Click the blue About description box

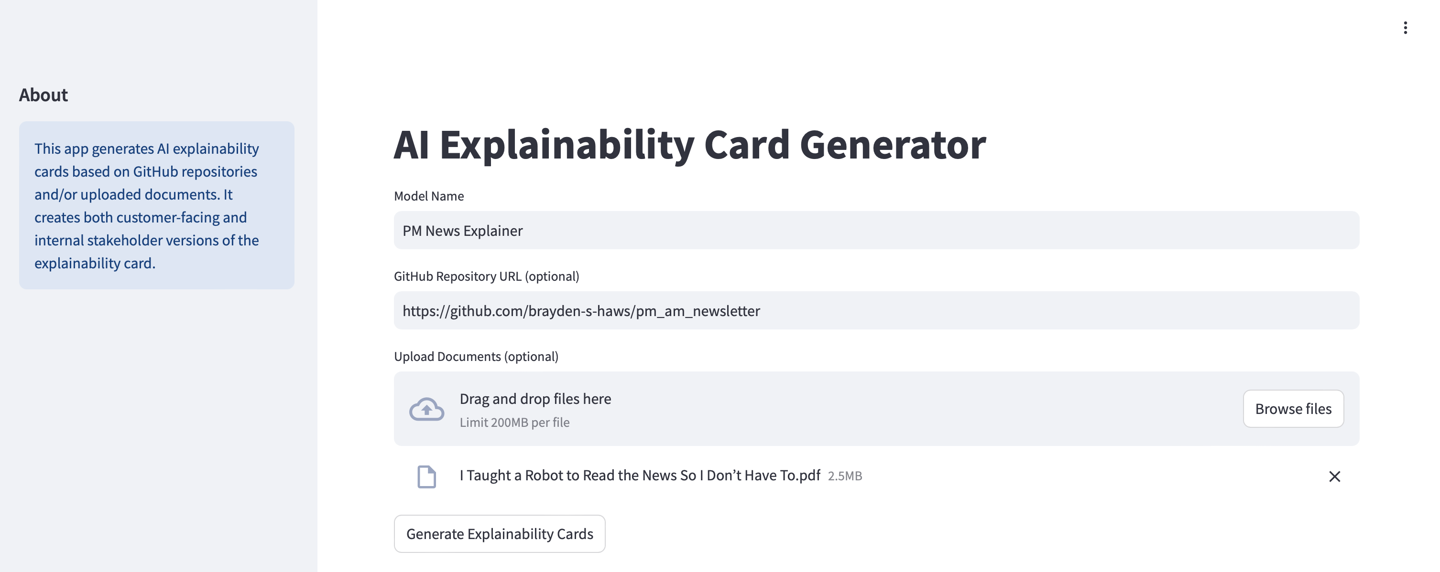(156, 205)
